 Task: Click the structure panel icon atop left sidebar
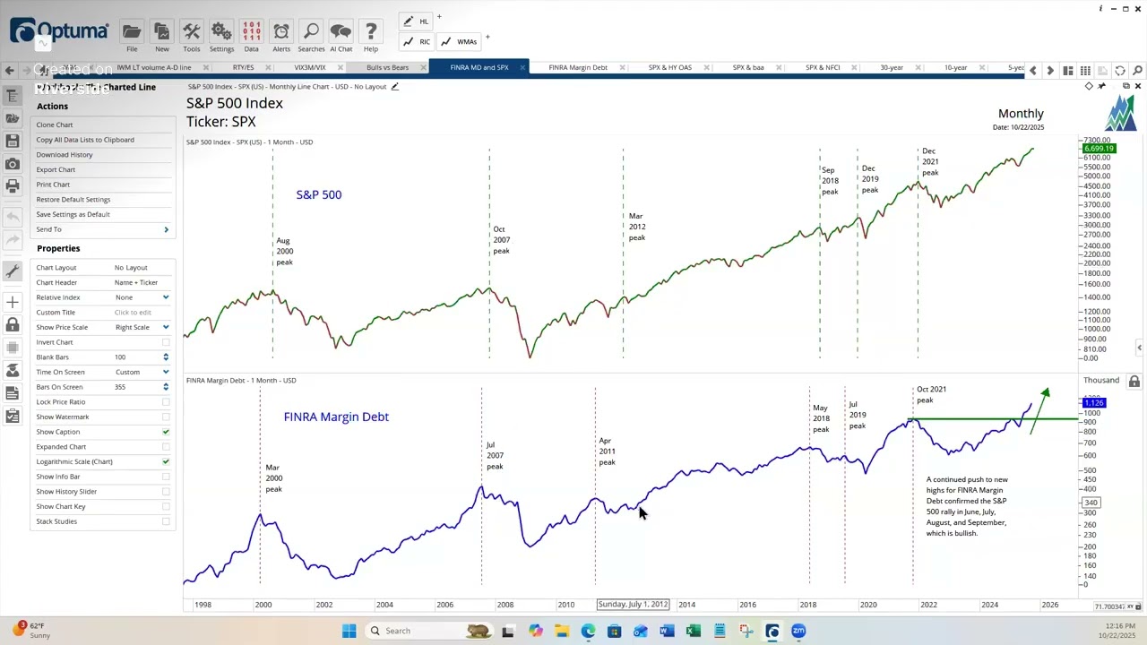13,95
